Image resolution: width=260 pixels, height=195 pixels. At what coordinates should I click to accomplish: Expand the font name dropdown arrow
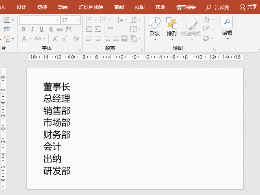click(57, 20)
